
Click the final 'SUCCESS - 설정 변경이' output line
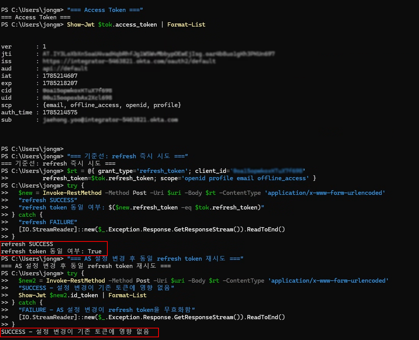(75, 332)
